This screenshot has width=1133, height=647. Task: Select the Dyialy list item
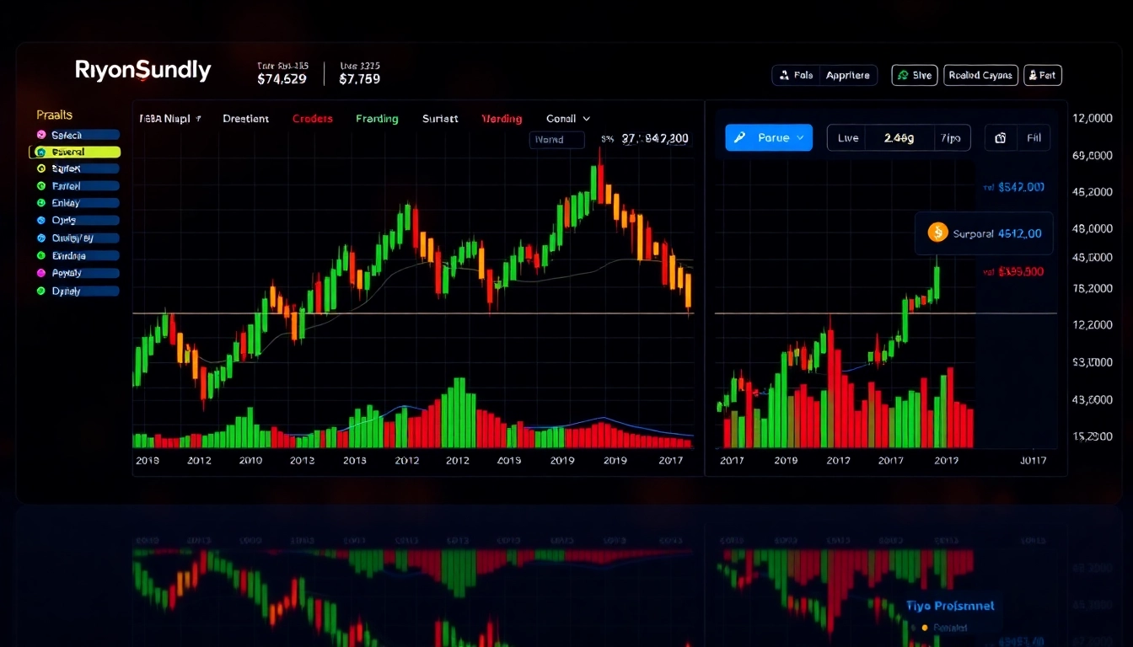(78, 291)
